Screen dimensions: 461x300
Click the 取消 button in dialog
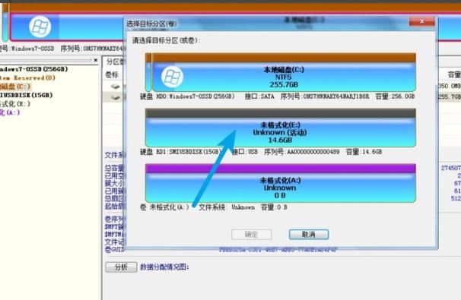309,234
